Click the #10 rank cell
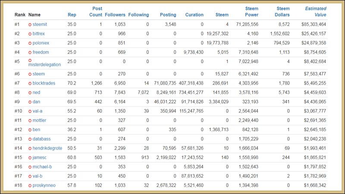345x194 pixels. [18, 111]
